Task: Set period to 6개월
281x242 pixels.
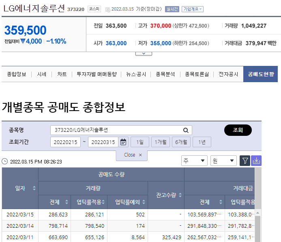Action: tap(181, 142)
